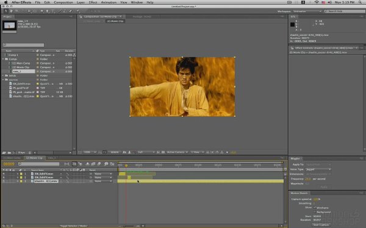The image size is (366, 228).
Task: Expand layer 1 properties in timeline
Action: [18, 174]
